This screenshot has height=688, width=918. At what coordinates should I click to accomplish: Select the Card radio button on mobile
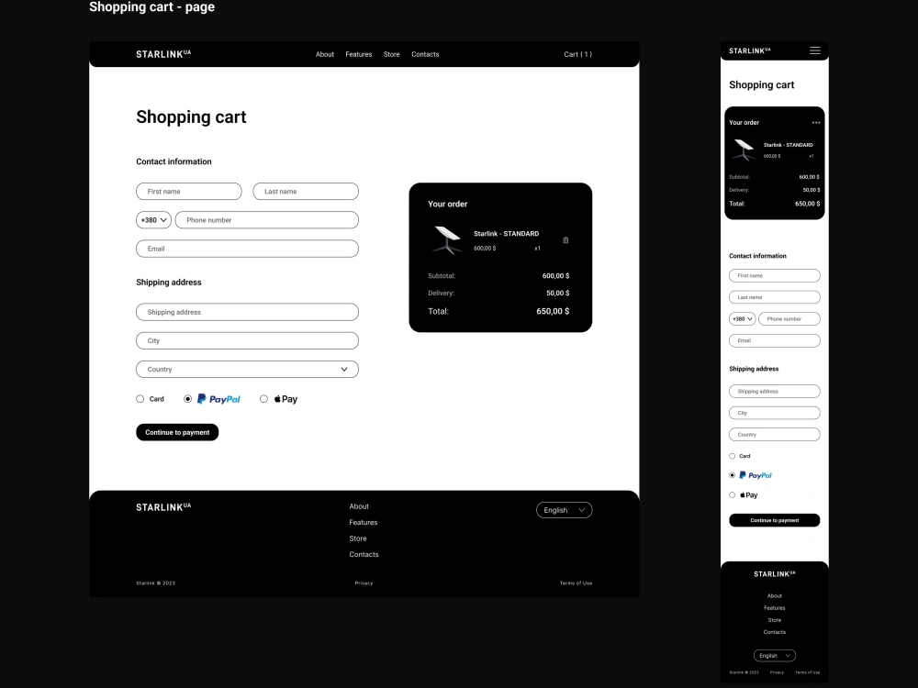click(732, 456)
